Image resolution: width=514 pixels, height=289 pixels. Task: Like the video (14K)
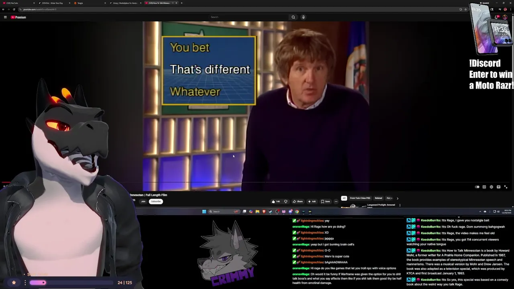click(276, 201)
